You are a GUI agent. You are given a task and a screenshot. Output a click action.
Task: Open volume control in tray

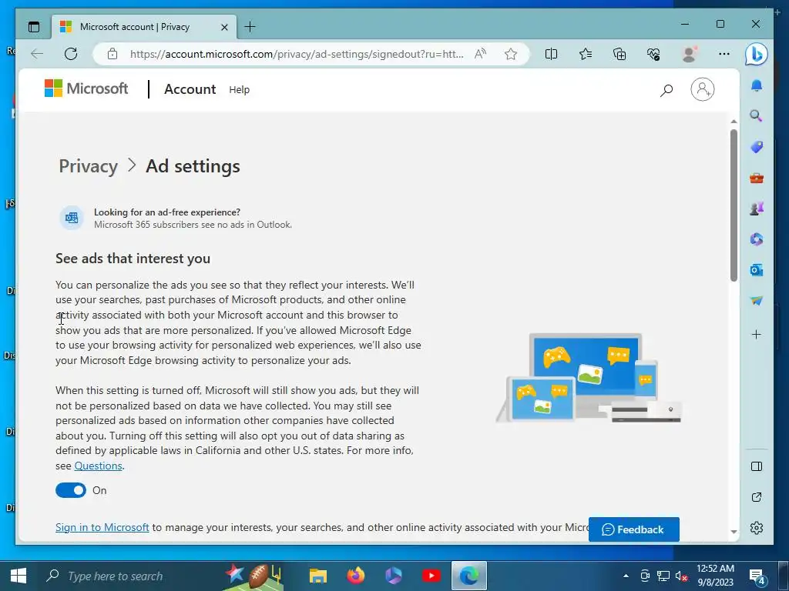click(x=681, y=576)
